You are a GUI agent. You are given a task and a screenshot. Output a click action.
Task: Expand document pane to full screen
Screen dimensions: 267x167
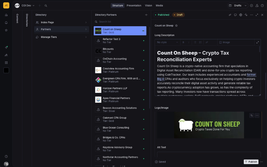pos(257,15)
